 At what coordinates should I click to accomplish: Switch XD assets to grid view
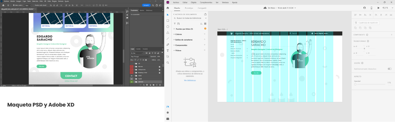click(205, 23)
